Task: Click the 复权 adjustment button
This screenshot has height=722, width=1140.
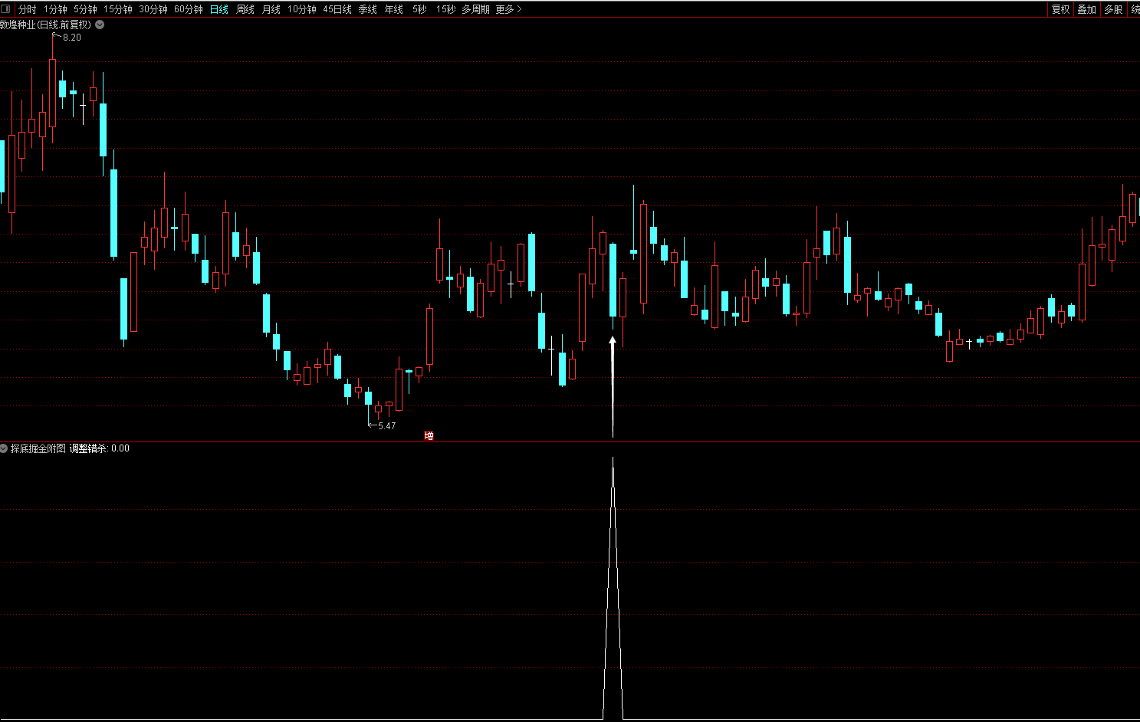Action: (x=1061, y=9)
